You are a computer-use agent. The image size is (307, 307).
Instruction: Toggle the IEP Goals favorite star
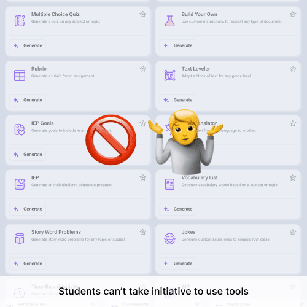[142, 123]
